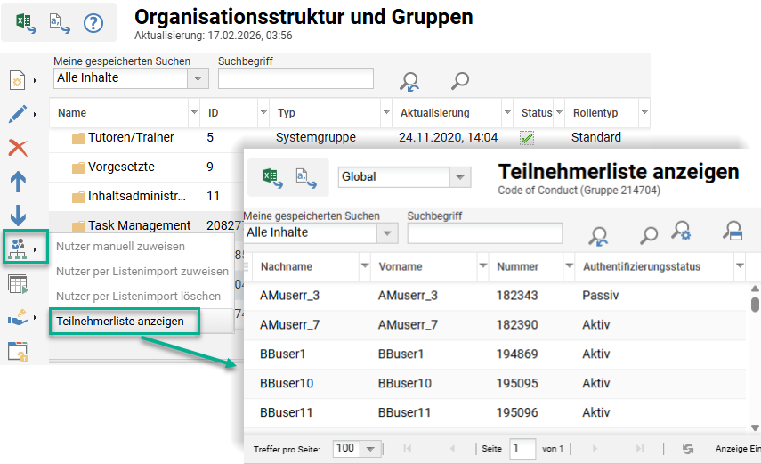761x464 pixels.
Task: Click the scrollbar down arrow in Teilnehmerliste
Action: point(755,427)
